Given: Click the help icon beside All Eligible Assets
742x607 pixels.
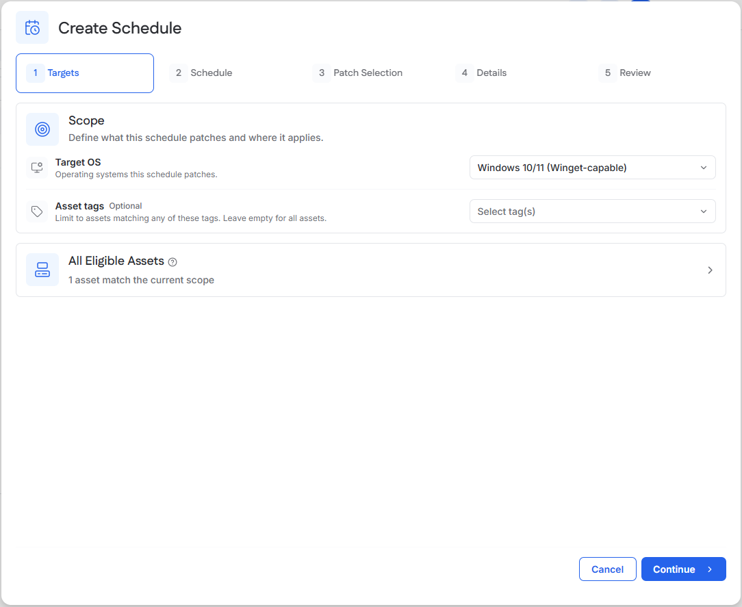Looking at the screenshot, I should [x=172, y=261].
